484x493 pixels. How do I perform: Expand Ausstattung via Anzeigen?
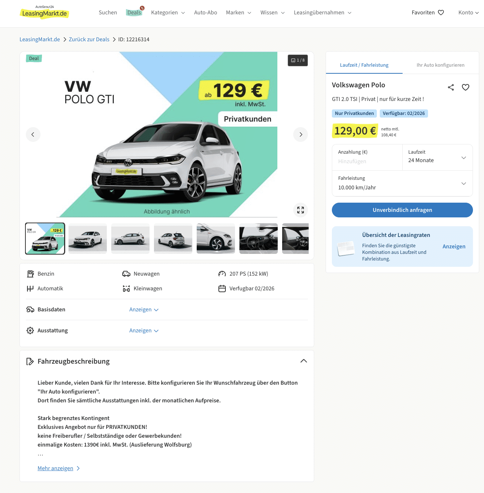click(144, 331)
